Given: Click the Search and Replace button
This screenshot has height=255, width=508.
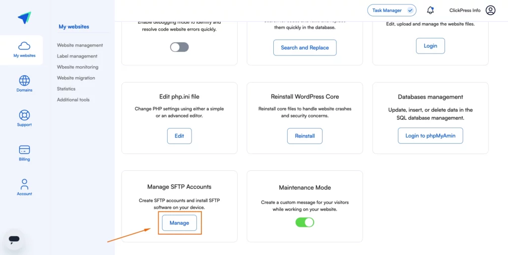Looking at the screenshot, I should click(x=305, y=48).
